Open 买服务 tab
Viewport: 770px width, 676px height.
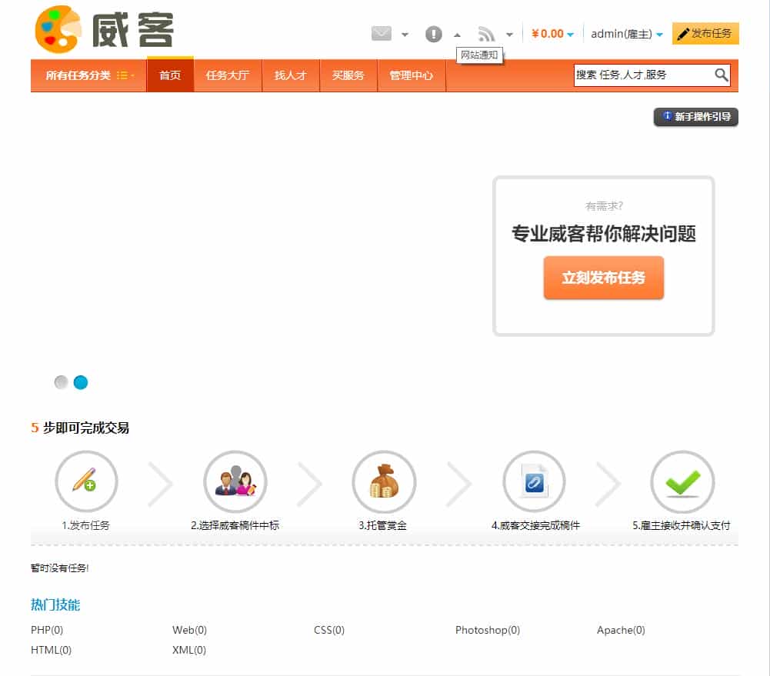[348, 75]
